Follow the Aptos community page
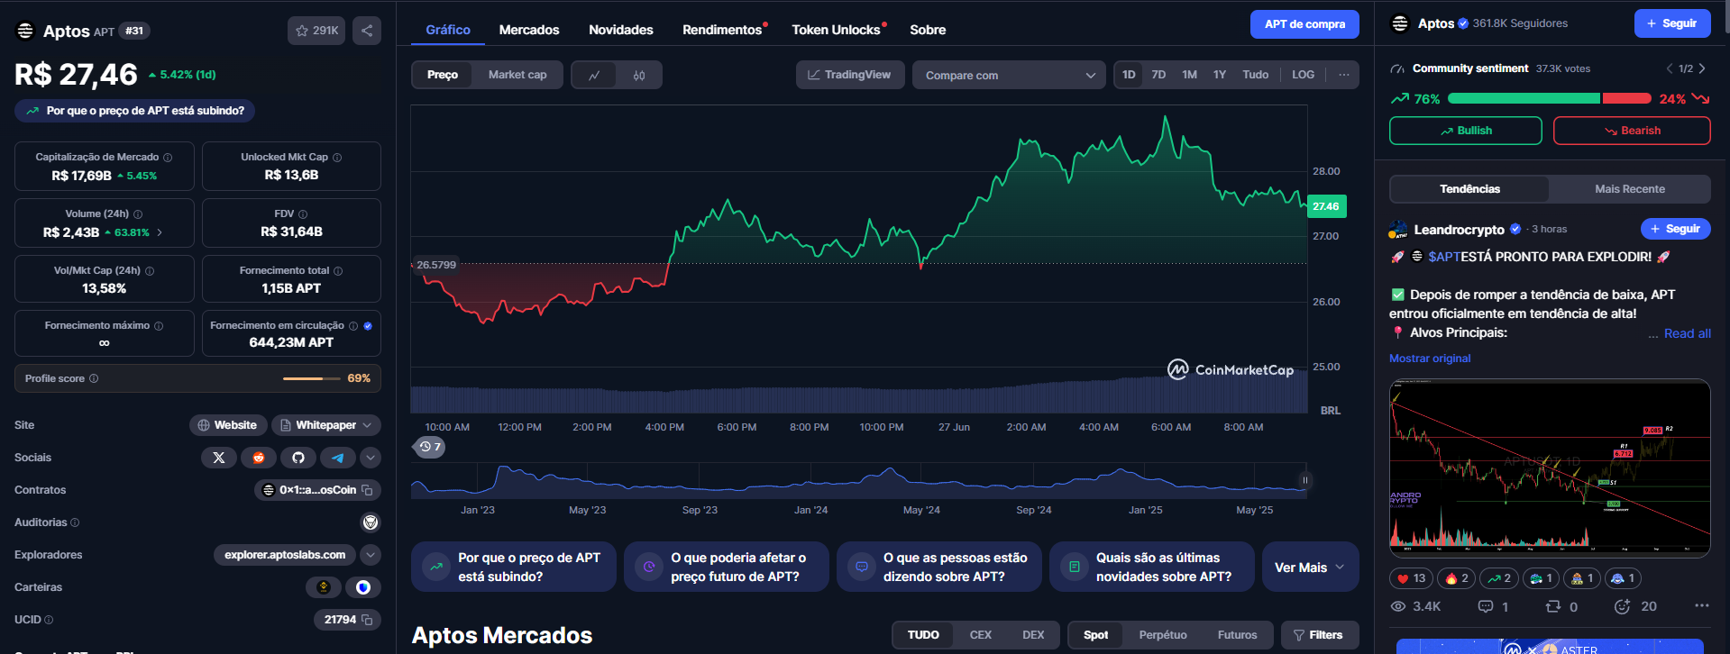The image size is (1730, 654). [x=1672, y=23]
